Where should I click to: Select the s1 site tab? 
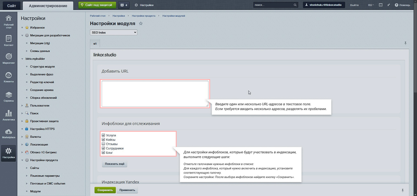95,44
